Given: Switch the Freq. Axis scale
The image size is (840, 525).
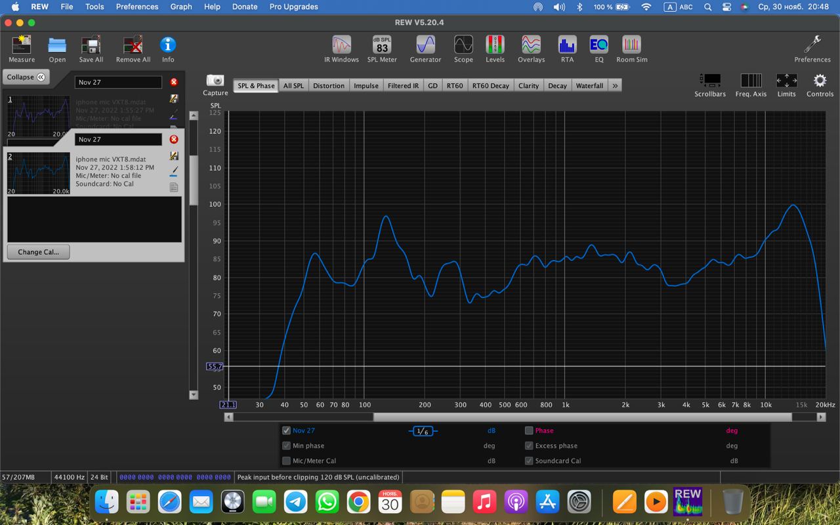Looking at the screenshot, I should click(751, 80).
